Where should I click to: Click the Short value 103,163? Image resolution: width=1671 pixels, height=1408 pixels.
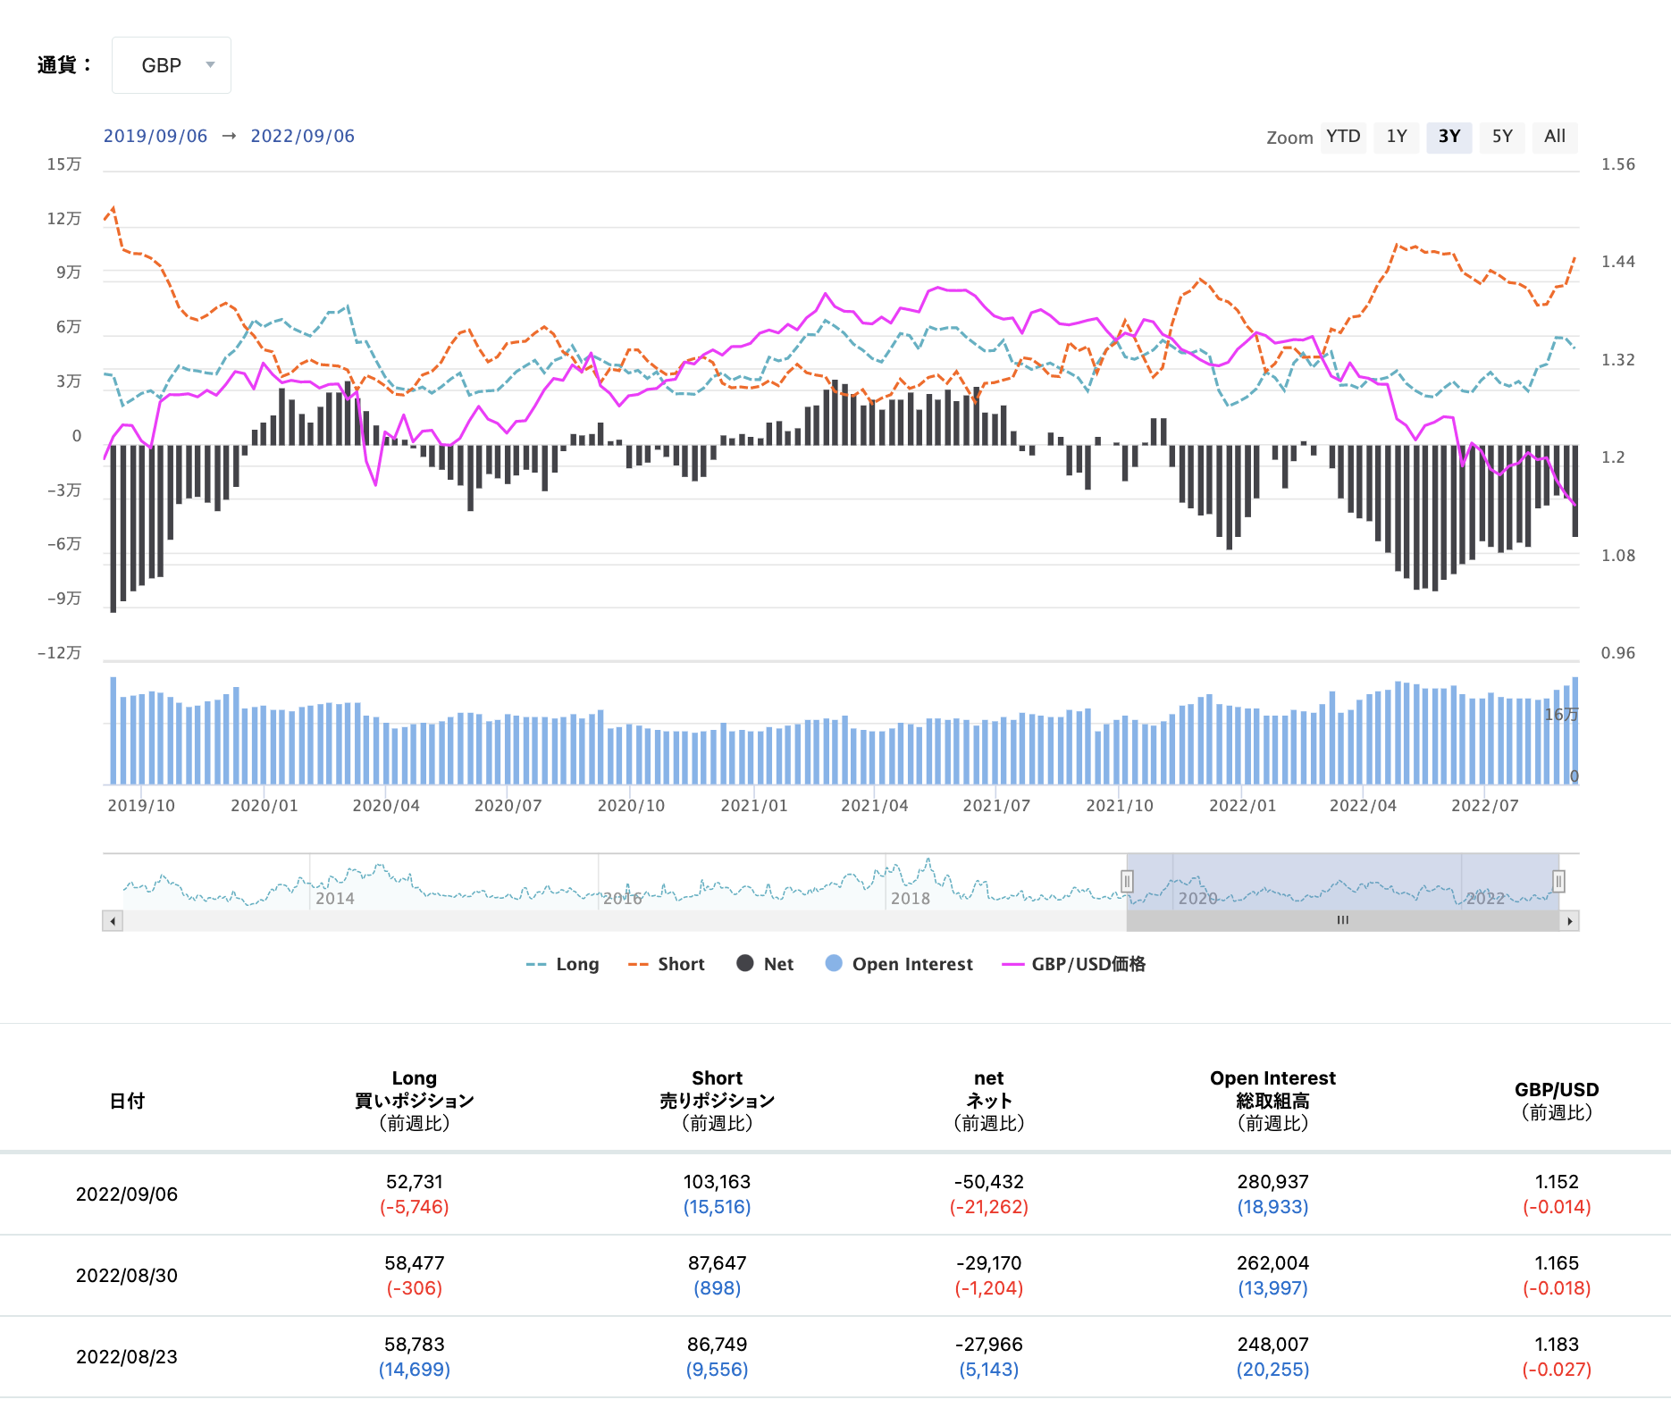718,1182
